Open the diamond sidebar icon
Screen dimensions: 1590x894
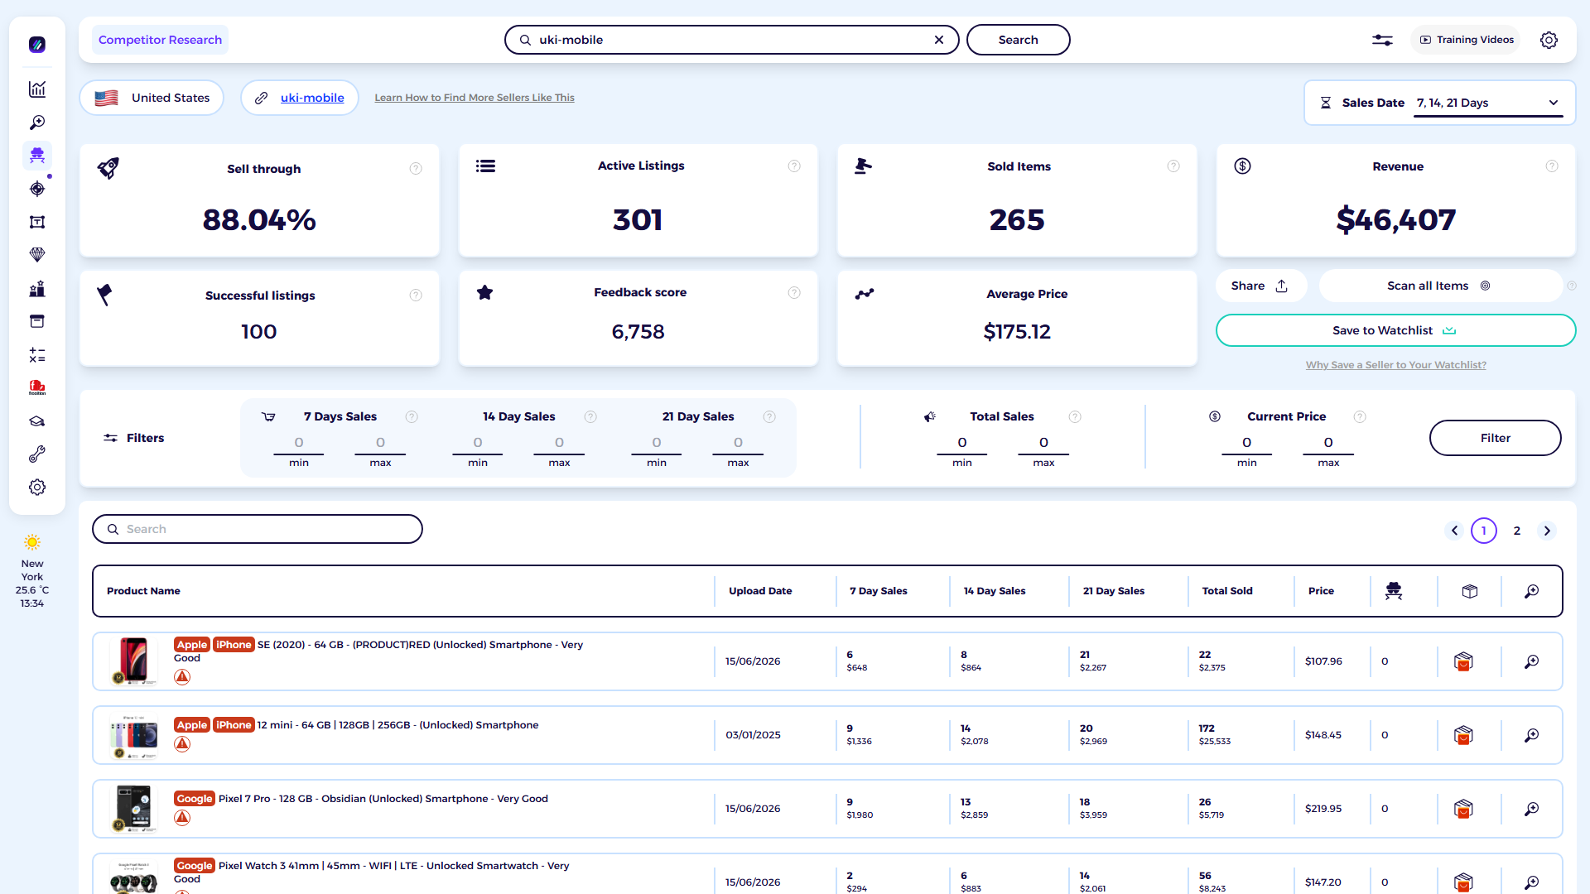pyautogui.click(x=37, y=255)
